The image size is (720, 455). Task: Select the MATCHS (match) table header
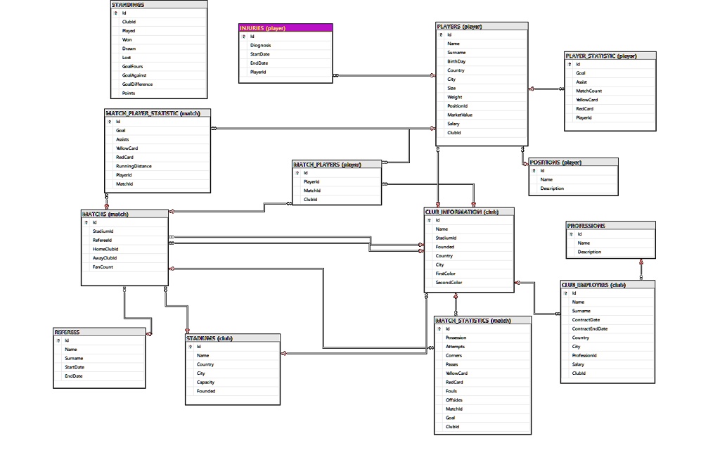coord(124,214)
